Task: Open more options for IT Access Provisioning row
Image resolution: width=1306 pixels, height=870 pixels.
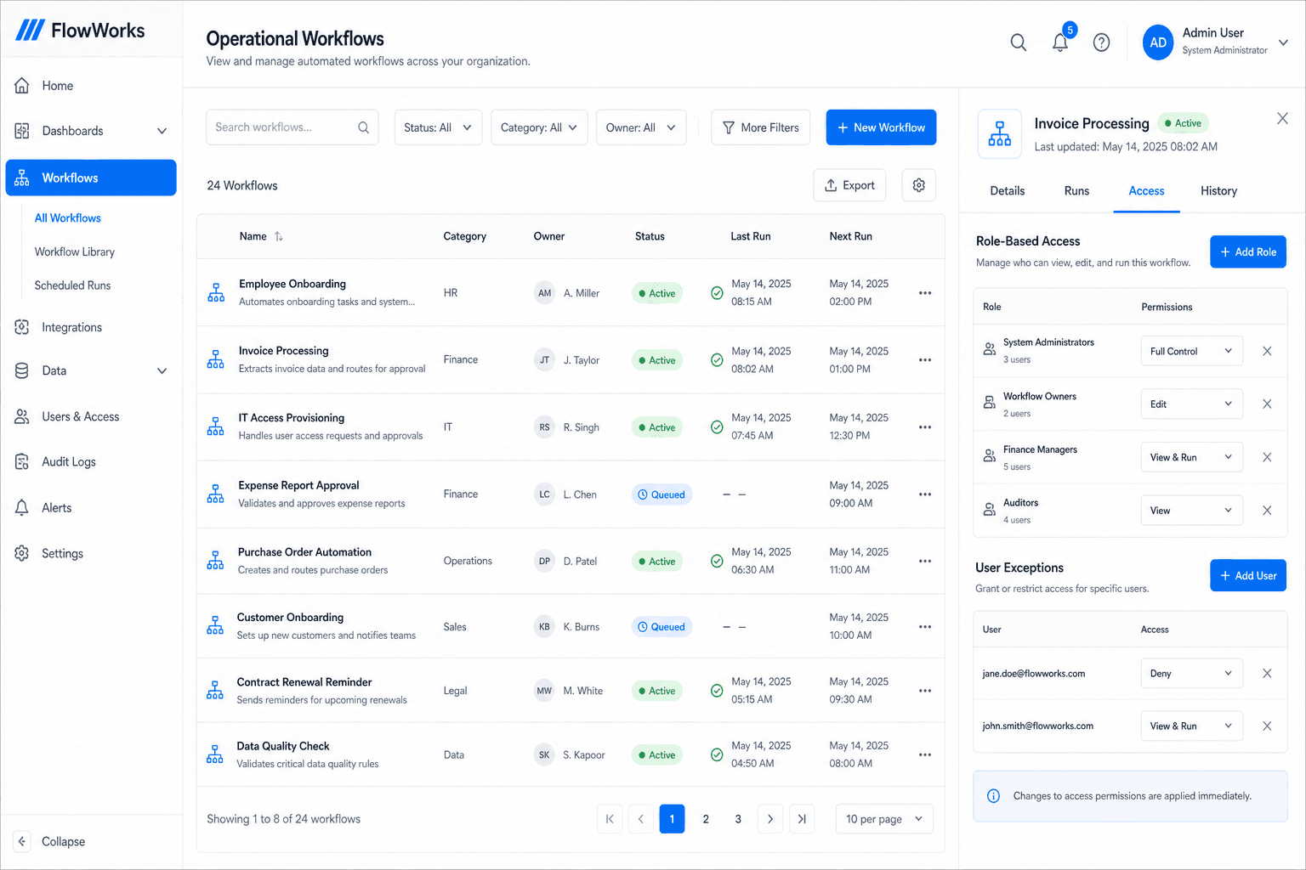Action: pos(925,427)
